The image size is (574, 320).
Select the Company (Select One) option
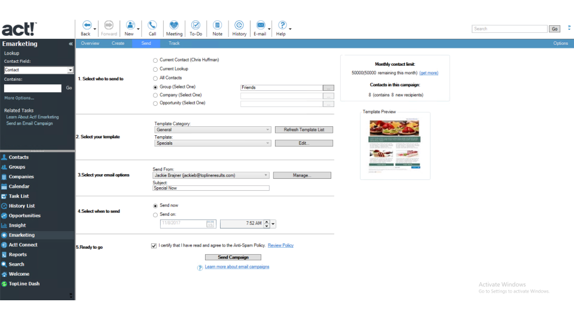click(x=155, y=95)
